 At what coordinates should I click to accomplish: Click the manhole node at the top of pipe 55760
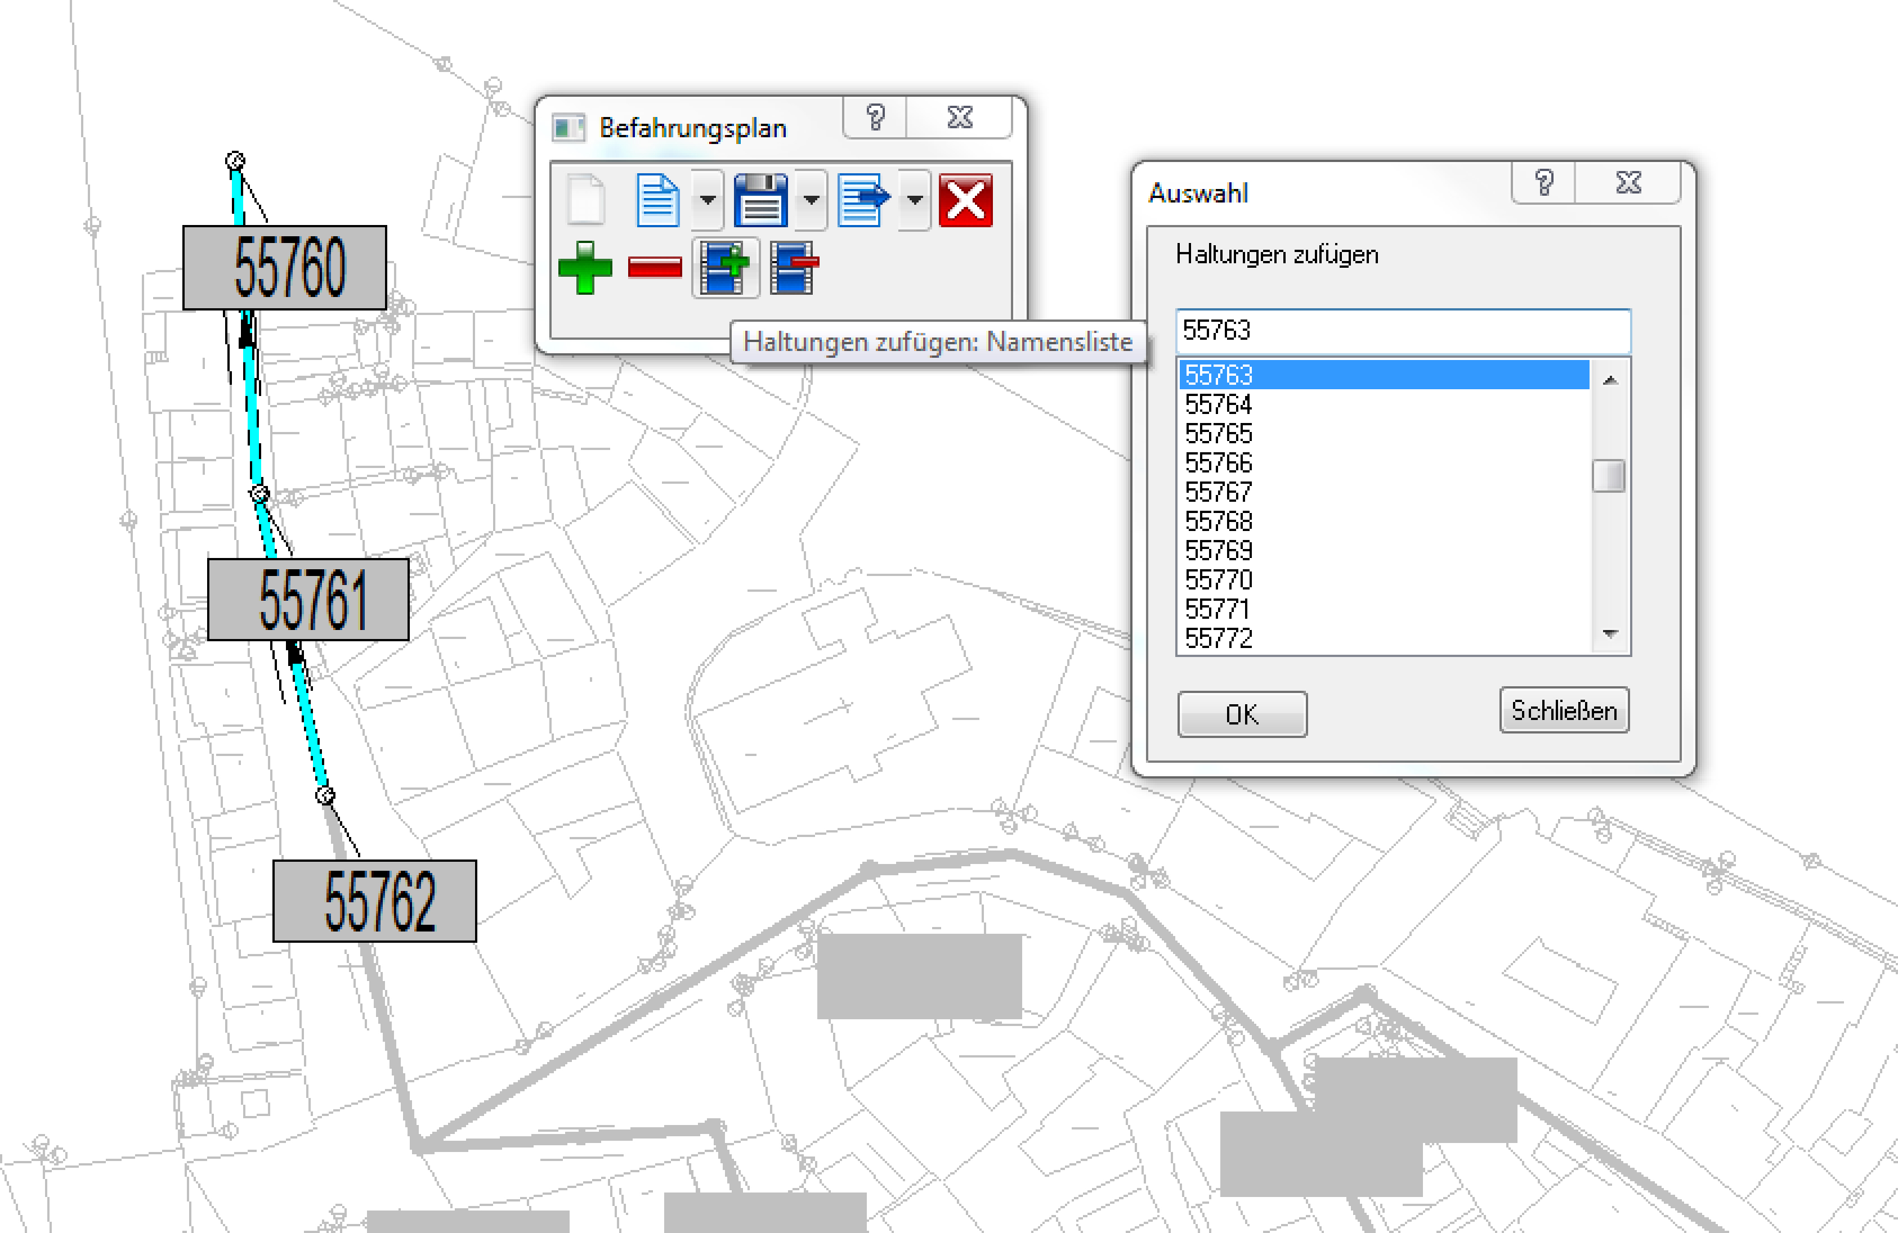click(x=235, y=161)
